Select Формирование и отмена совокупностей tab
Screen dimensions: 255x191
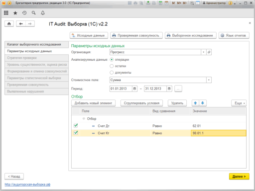click(36, 71)
